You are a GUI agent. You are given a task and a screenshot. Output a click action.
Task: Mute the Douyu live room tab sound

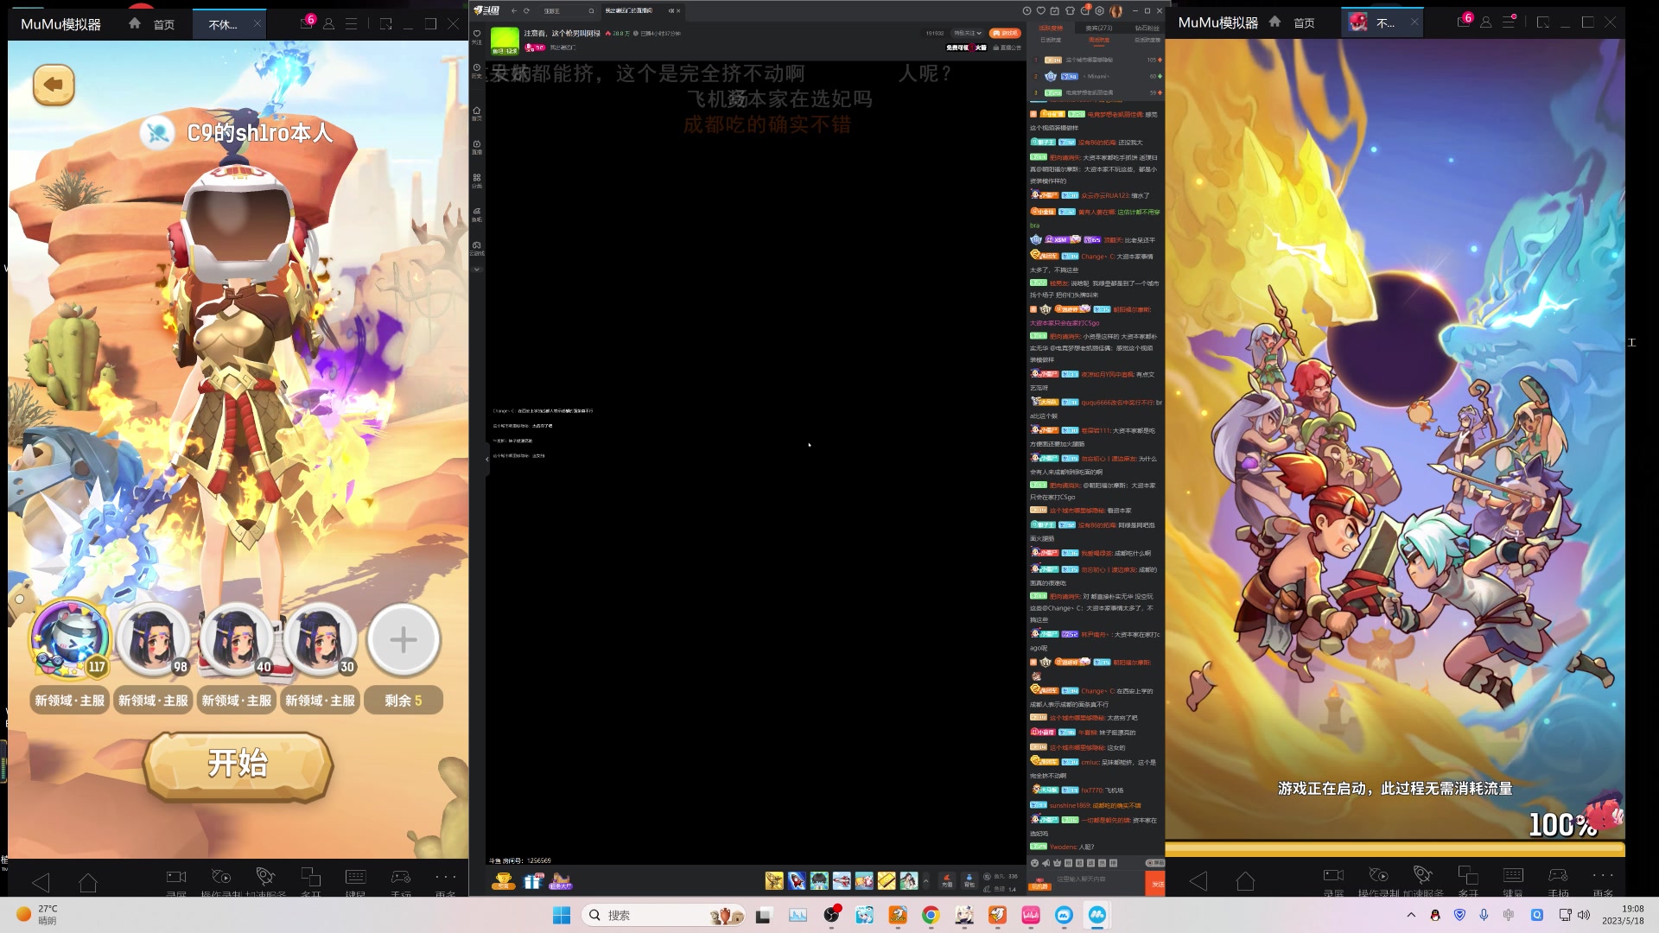tap(671, 11)
